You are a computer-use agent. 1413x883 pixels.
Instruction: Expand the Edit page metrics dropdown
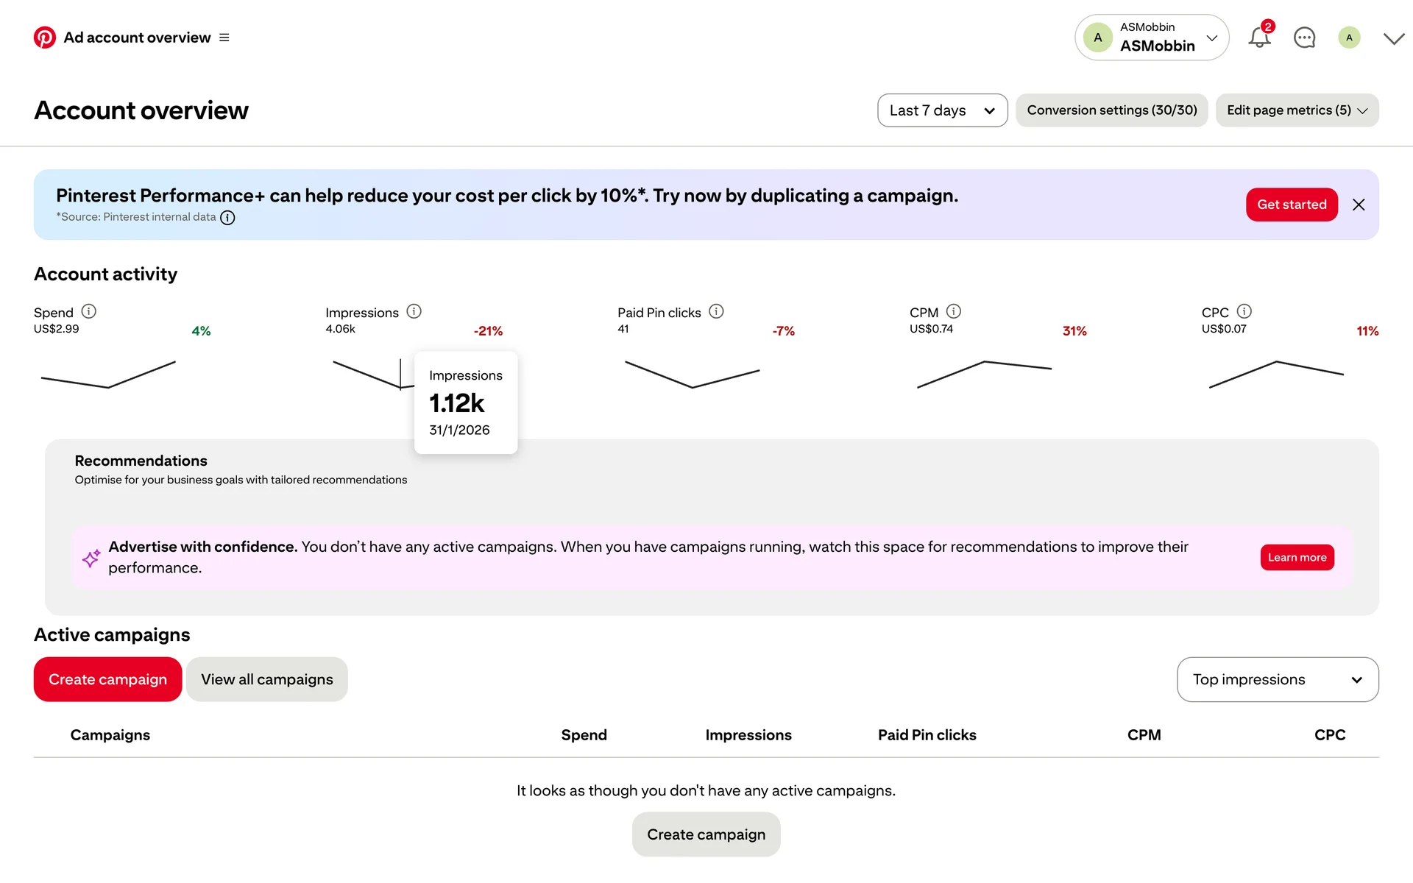[x=1297, y=110]
